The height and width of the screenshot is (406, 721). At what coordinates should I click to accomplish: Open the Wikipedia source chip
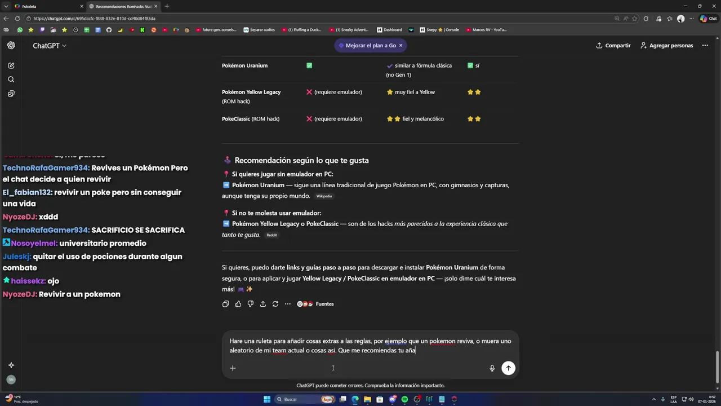click(x=324, y=196)
